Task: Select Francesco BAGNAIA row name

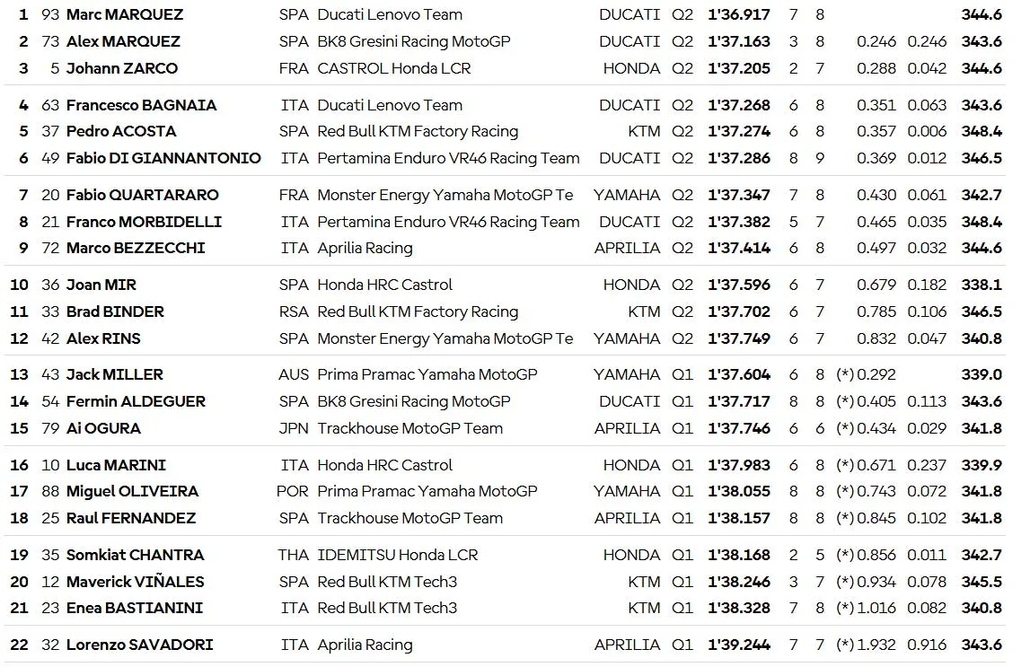Action: tap(141, 105)
